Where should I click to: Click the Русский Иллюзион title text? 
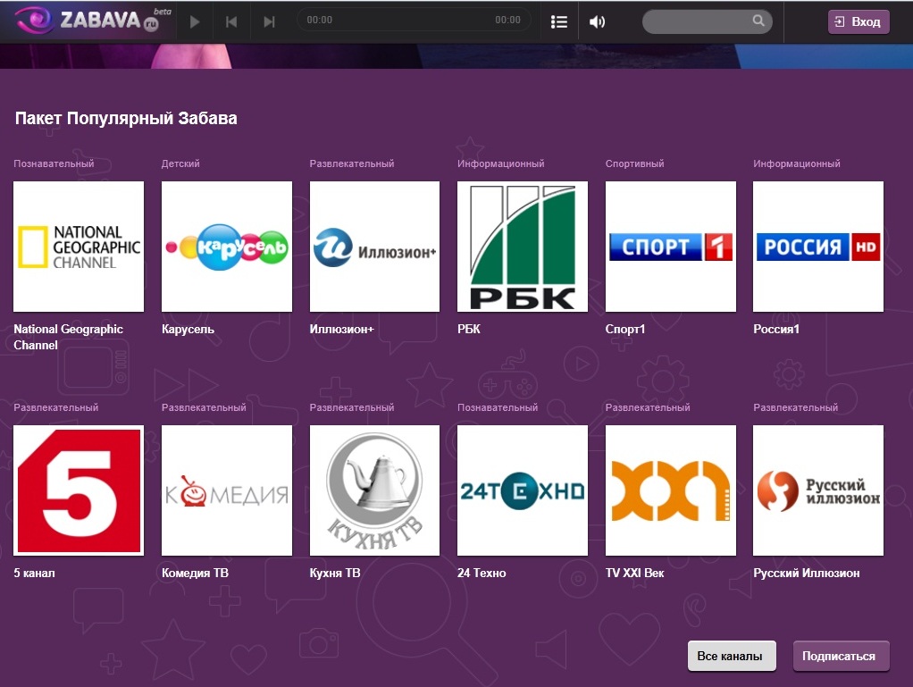[x=807, y=574]
